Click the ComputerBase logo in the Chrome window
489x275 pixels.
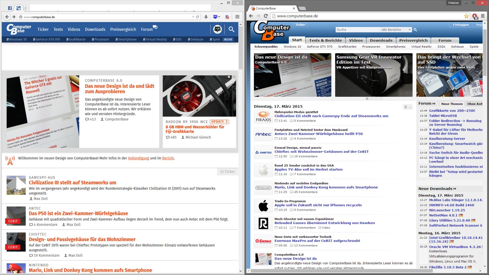[272, 31]
